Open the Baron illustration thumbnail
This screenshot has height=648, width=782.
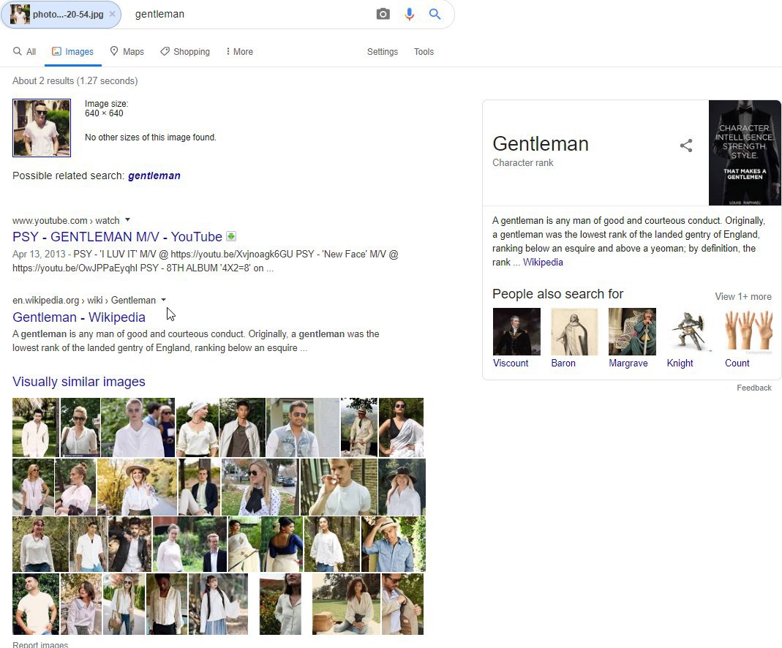[574, 331]
